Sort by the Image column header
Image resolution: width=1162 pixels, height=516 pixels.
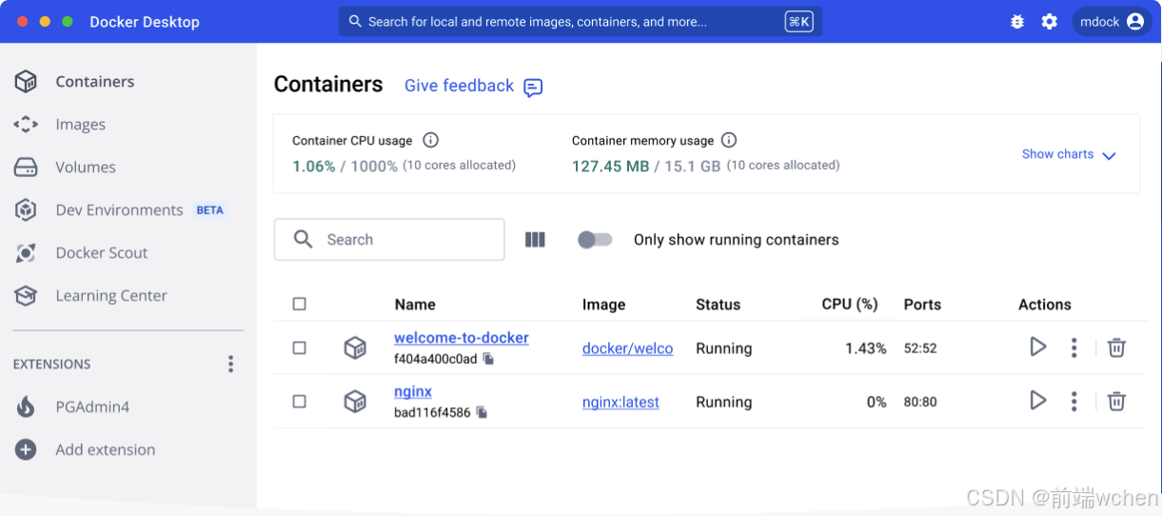(604, 305)
